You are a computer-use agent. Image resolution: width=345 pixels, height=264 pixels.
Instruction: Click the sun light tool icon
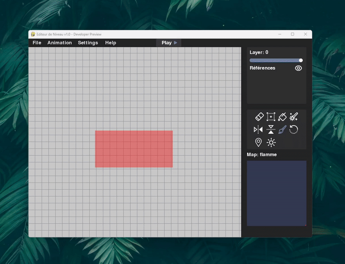pyautogui.click(x=271, y=142)
